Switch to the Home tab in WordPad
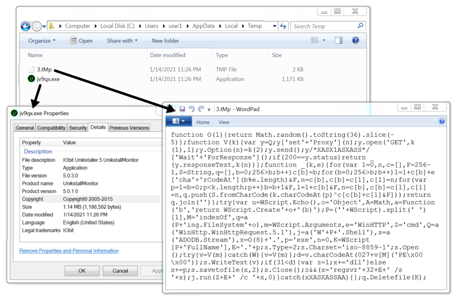 click(203, 122)
